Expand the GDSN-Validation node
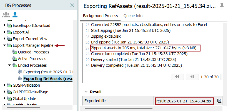 pos(4,85)
